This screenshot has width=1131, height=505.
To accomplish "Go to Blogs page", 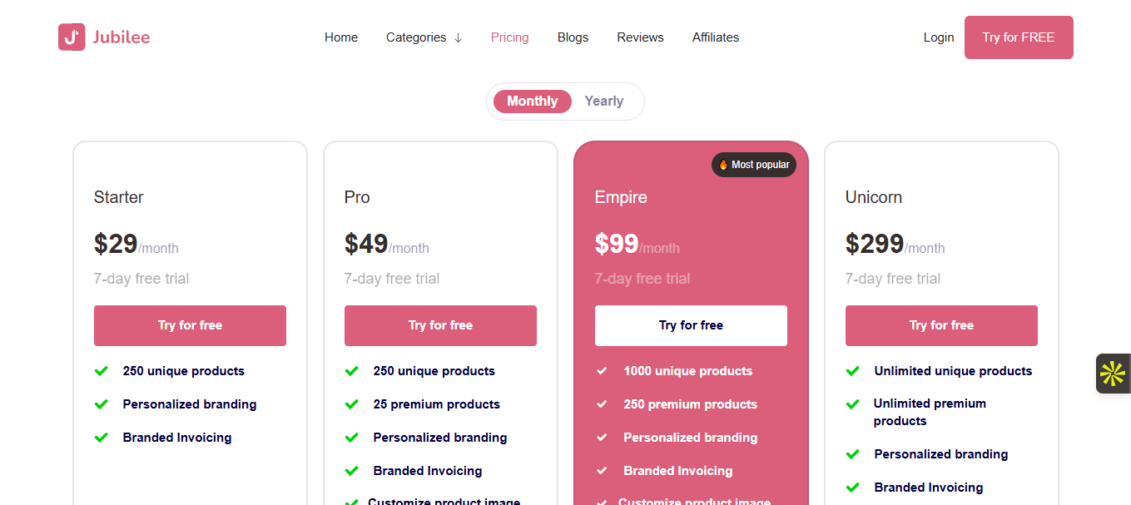I will pos(573,37).
